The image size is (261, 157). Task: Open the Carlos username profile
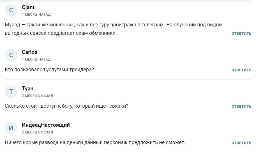[29, 52]
